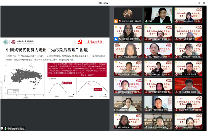This screenshot has height=131, width=207.
Task: Click the muted mic icon of 徐汇本科生第一党支部 孙
Action: (177, 21)
